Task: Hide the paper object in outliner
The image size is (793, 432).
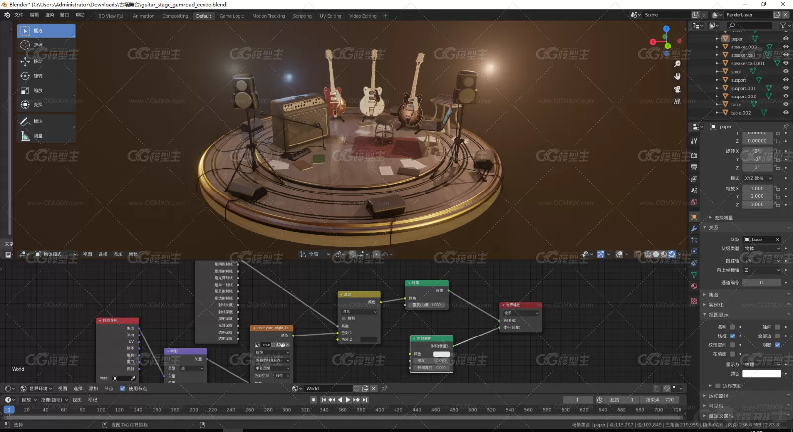Action: point(786,39)
